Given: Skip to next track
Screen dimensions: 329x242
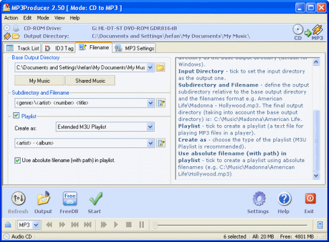Looking at the screenshot, I should pyautogui.click(x=88, y=225).
